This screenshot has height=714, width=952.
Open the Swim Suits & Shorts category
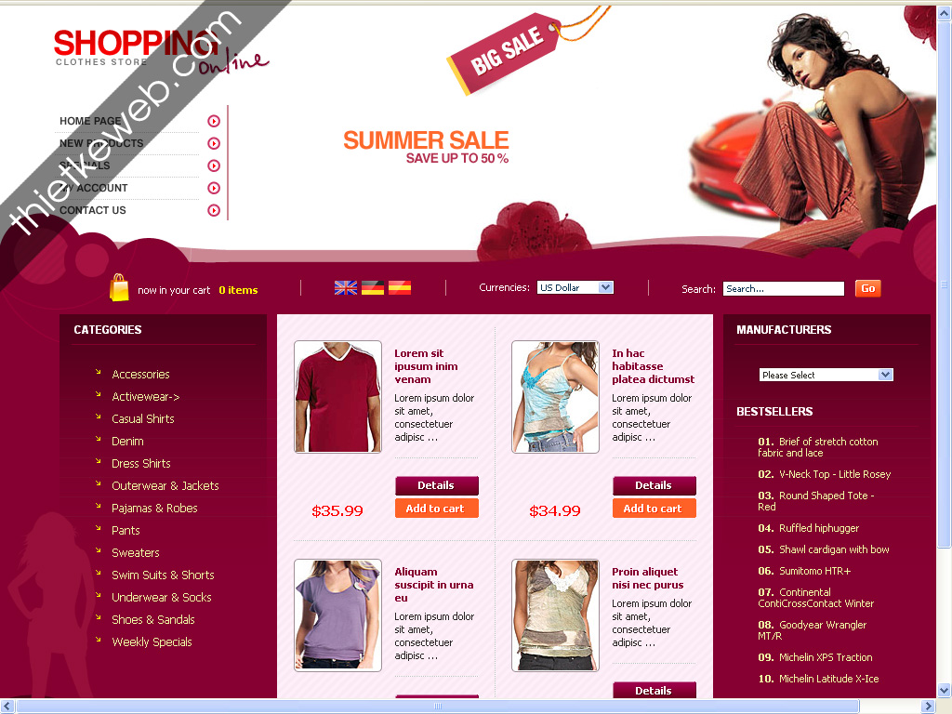pyautogui.click(x=163, y=575)
